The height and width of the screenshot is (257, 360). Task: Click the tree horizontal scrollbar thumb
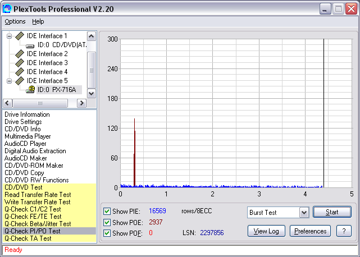click(40, 103)
